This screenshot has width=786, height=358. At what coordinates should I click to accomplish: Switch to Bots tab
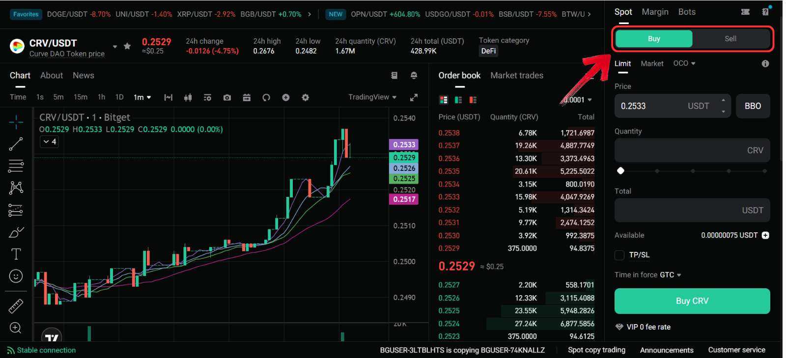click(x=687, y=12)
